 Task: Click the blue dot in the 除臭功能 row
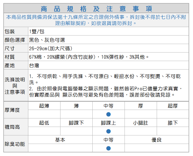(108, 148)
